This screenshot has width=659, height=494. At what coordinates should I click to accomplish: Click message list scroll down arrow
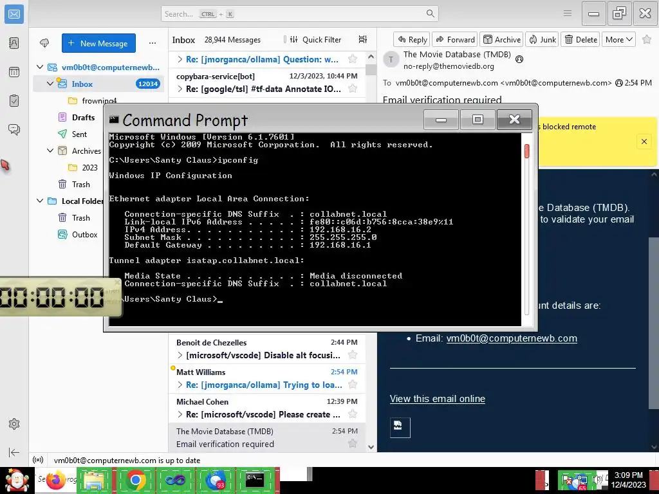click(x=371, y=447)
